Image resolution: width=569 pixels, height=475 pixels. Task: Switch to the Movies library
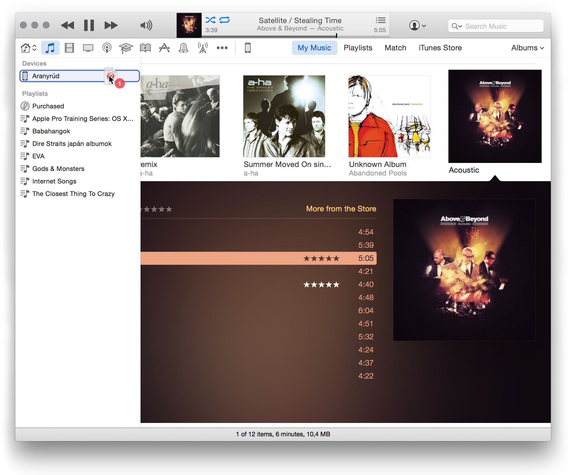click(x=69, y=48)
